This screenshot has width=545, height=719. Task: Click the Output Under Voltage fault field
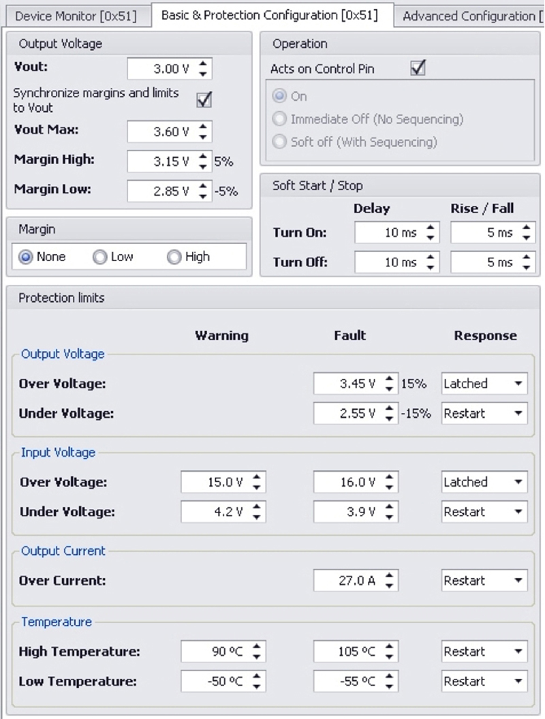tap(349, 414)
